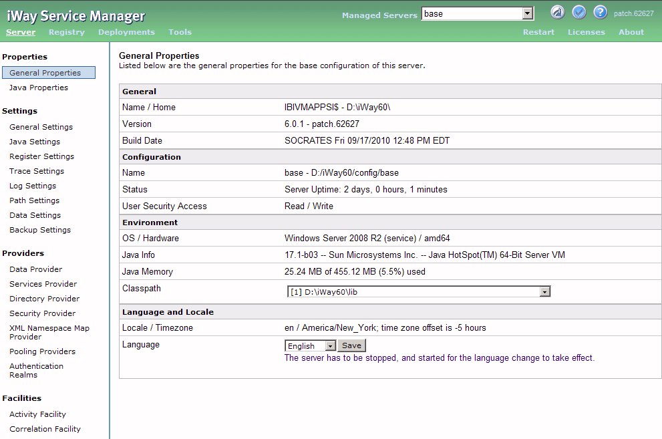Click the IBIVMAPPSI$ - D:\iWay60\ value
662x439 pixels.
tap(337, 107)
